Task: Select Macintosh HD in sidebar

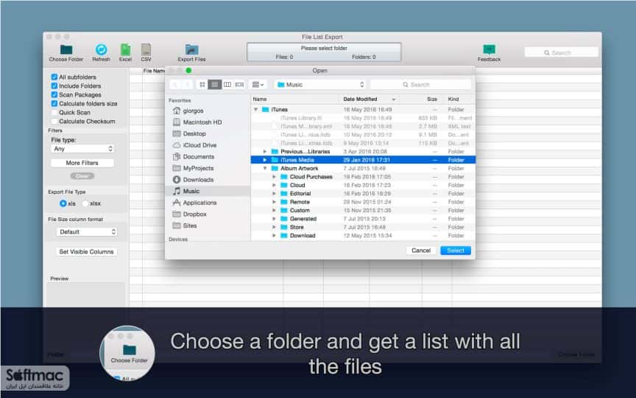Action: click(x=197, y=122)
